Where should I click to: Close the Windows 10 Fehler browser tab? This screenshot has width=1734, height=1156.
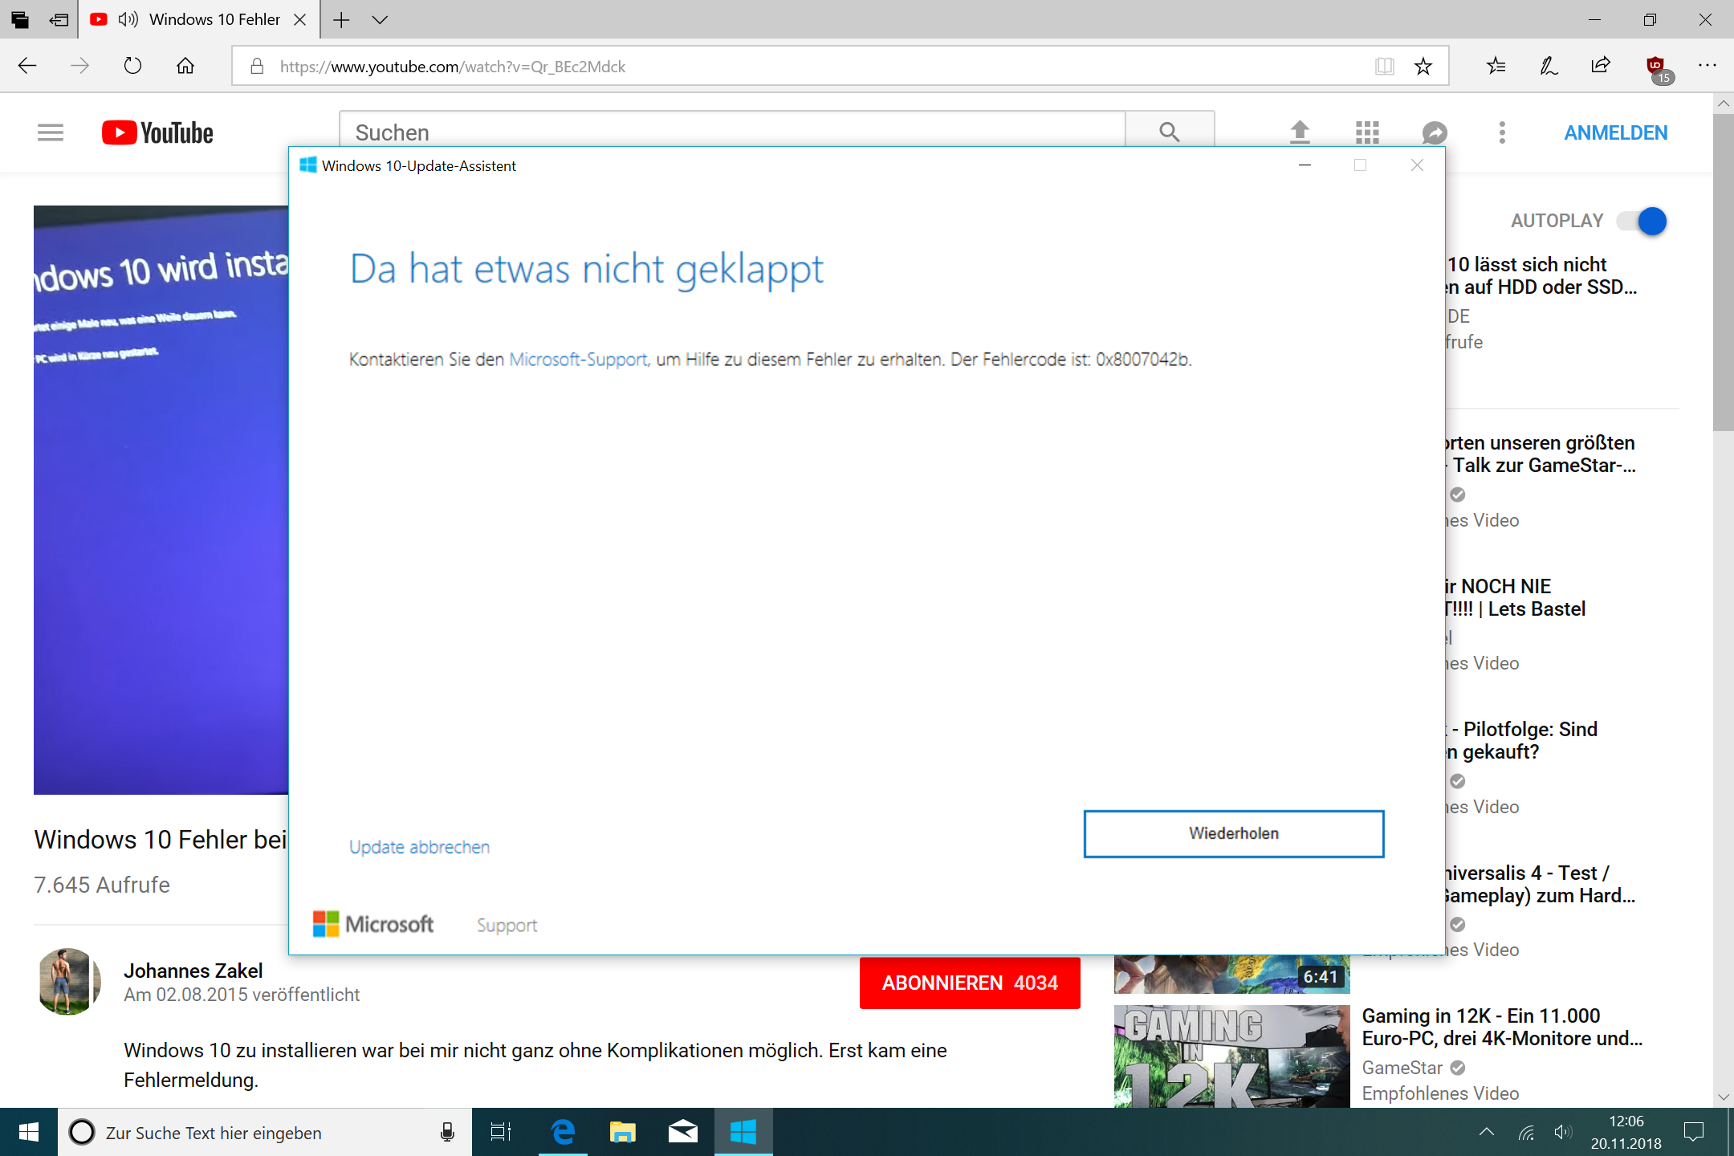coord(300,19)
